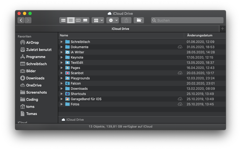Select the Shortcuts folder icon
241x150 pixels.
[x=67, y=94]
